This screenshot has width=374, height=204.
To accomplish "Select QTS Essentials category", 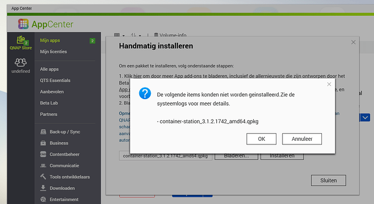I will coord(55,81).
